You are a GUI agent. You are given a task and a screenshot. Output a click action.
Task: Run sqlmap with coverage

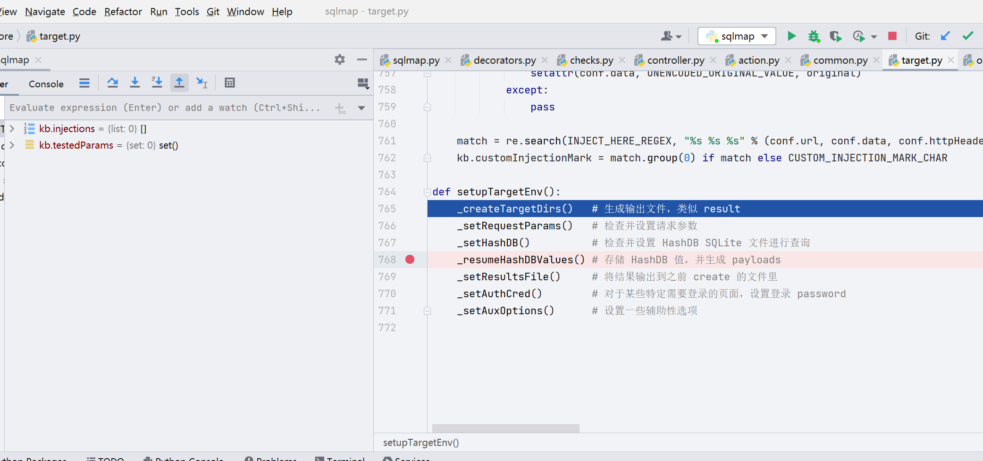836,36
